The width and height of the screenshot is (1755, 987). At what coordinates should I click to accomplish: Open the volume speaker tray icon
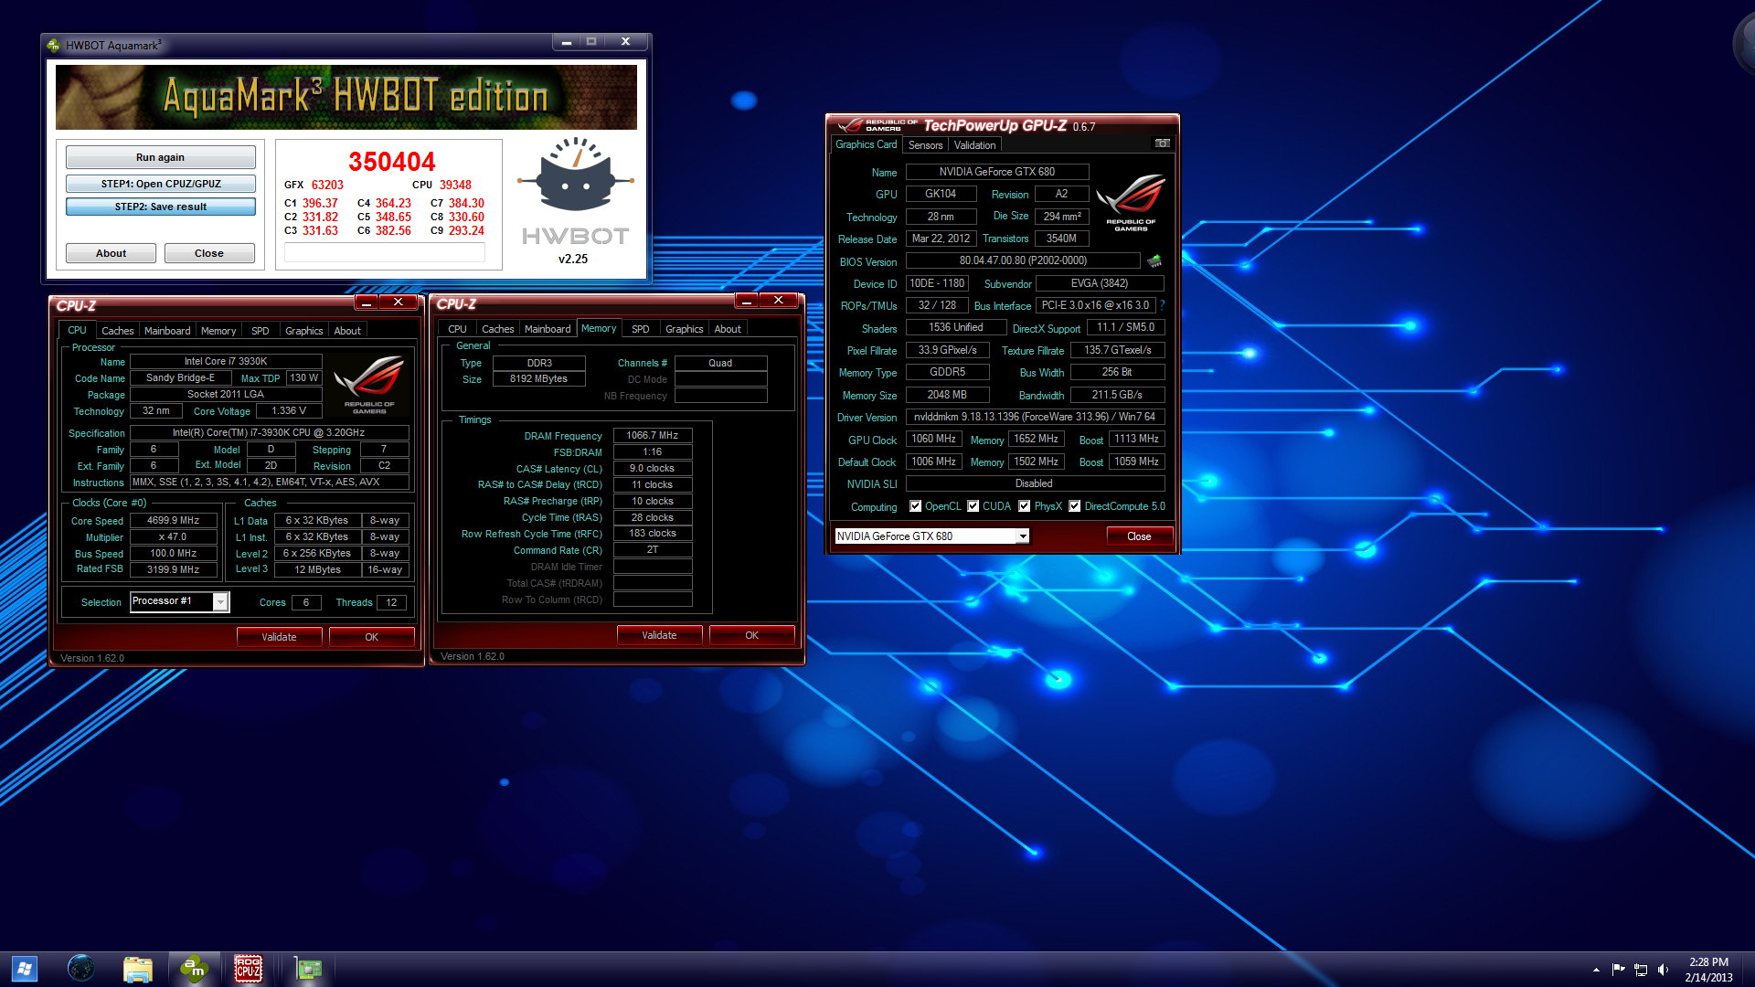click(1663, 970)
